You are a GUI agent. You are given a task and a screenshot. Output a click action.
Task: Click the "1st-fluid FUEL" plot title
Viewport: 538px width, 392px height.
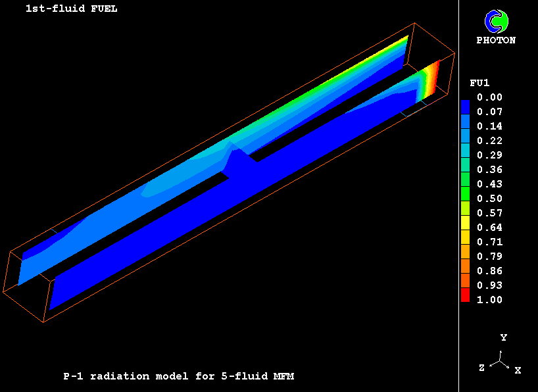(x=71, y=9)
